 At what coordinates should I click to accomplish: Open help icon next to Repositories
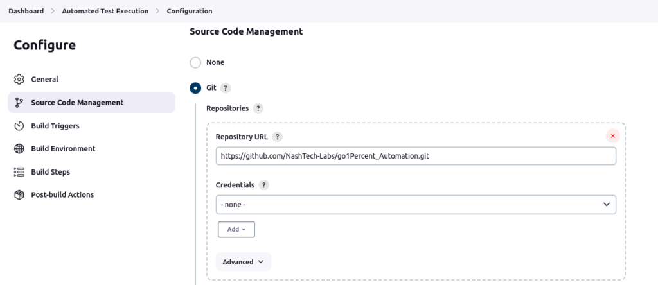[x=258, y=108]
